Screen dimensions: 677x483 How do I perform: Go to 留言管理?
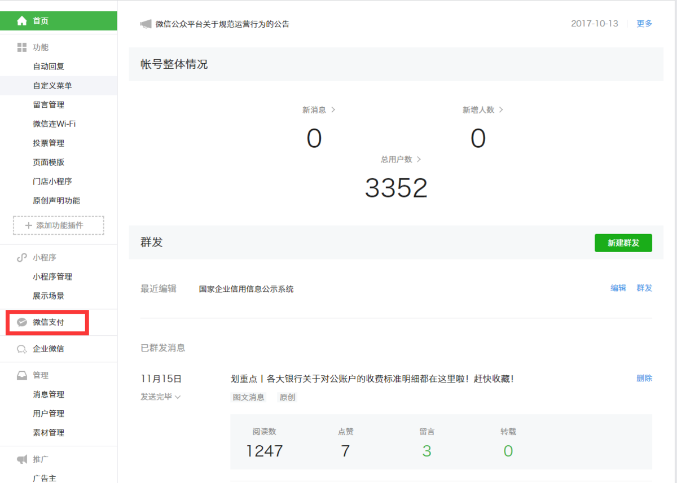point(49,105)
